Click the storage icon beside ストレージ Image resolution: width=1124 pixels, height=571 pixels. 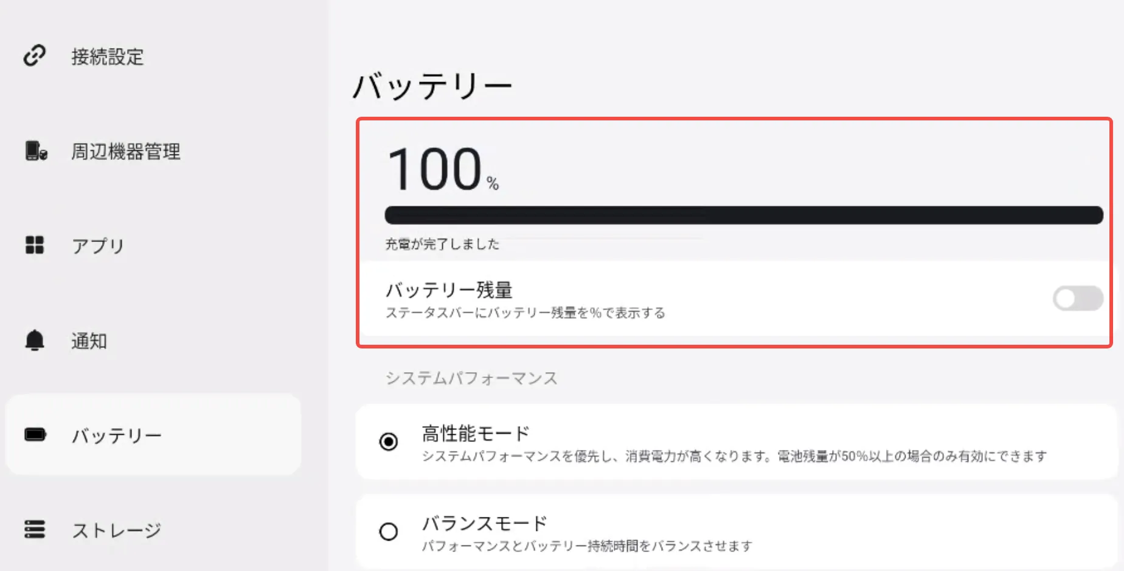coord(35,529)
